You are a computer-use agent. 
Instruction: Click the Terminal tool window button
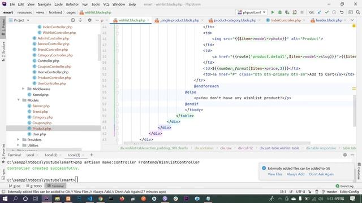(x=55, y=186)
